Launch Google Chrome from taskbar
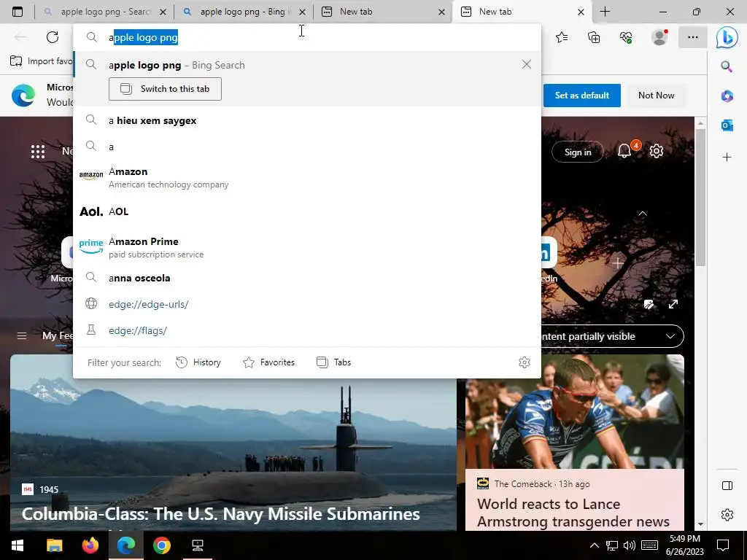The image size is (747, 560). 162,545
